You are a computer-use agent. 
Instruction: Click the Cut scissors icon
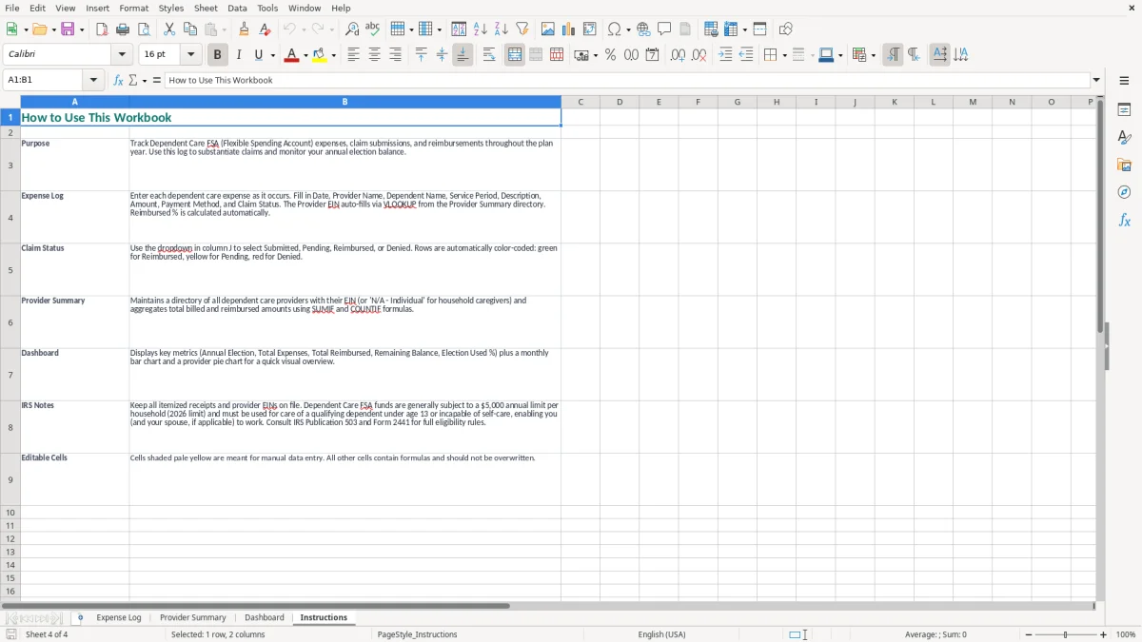(169, 29)
